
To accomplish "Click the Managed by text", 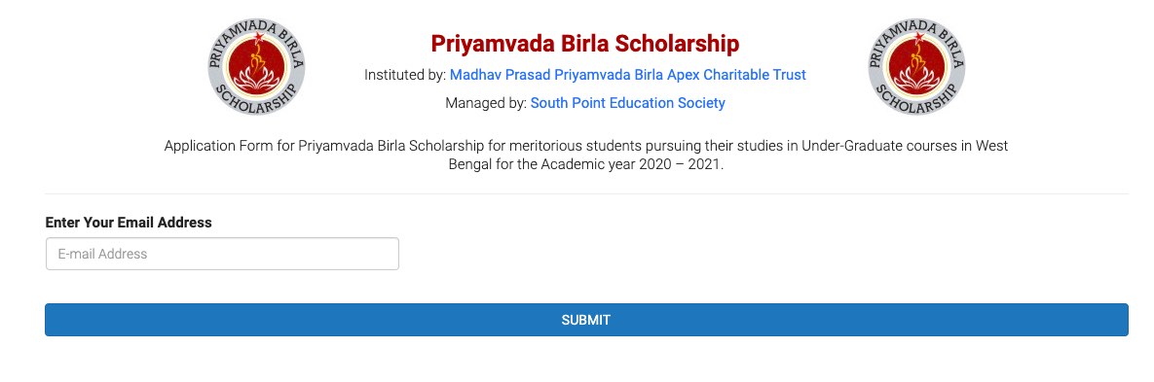I will click(486, 103).
